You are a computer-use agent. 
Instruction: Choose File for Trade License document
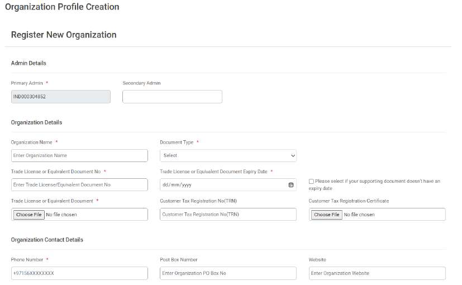pyautogui.click(x=29, y=215)
